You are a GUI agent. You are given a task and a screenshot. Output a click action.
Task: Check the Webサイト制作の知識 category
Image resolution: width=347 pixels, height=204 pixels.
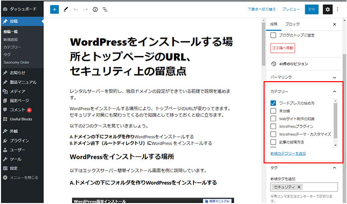tap(273, 118)
